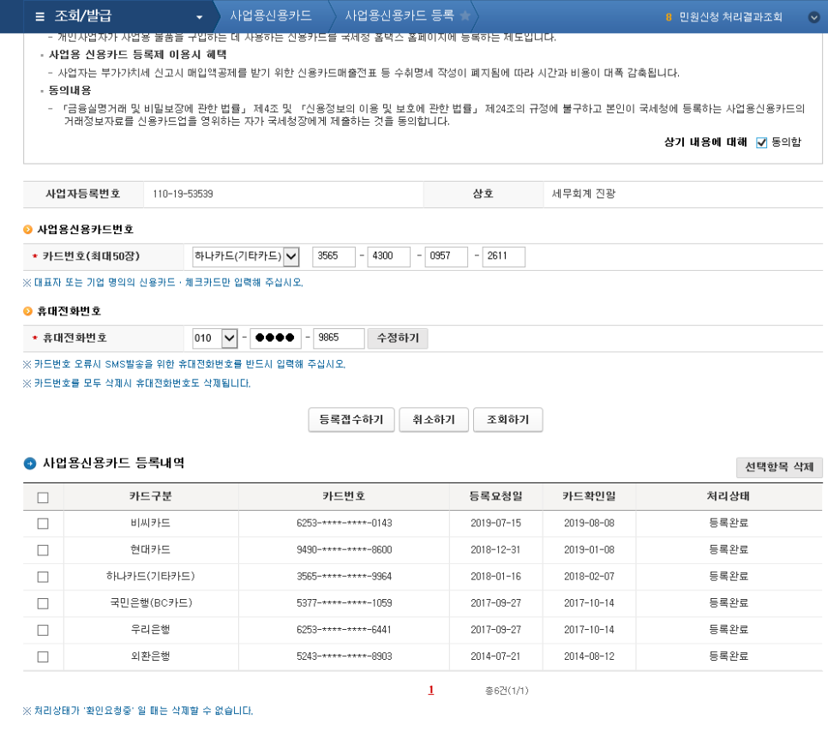This screenshot has height=749, width=828.
Task: Click the business number 110-19-53539
Action: tap(183, 195)
